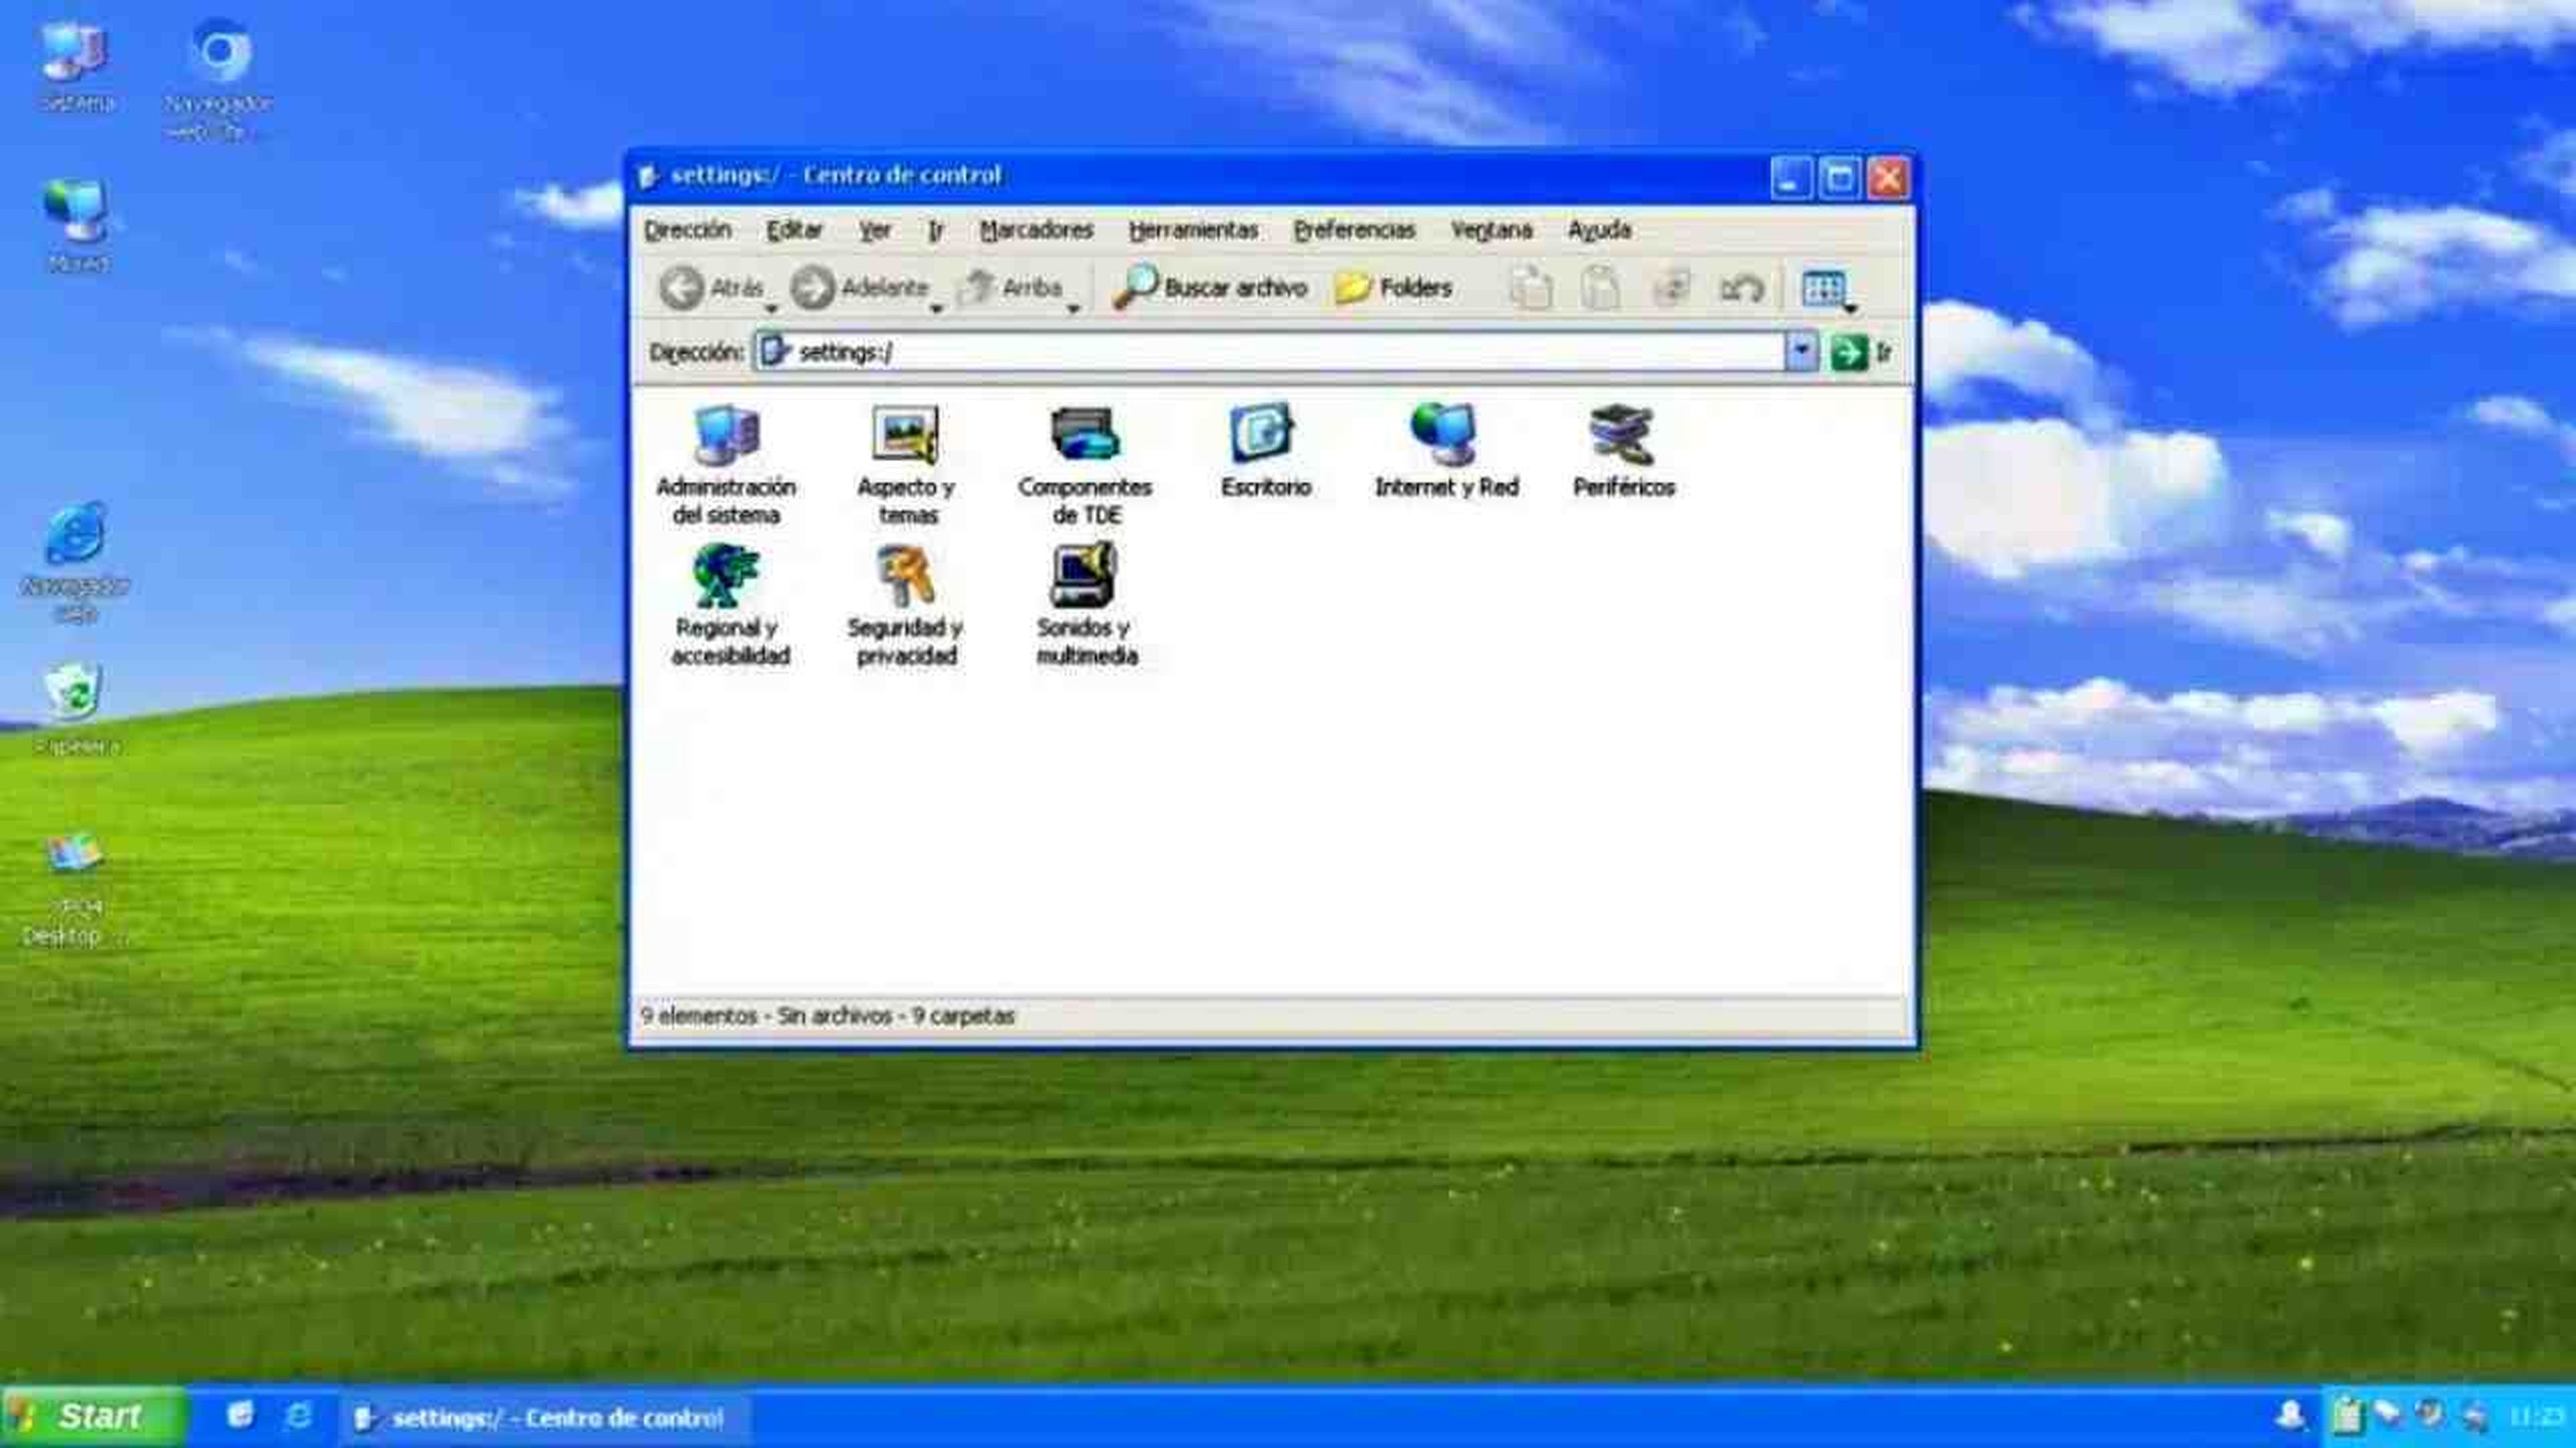The image size is (2576, 1448).
Task: Open Administración del sistema category
Action: [726, 465]
